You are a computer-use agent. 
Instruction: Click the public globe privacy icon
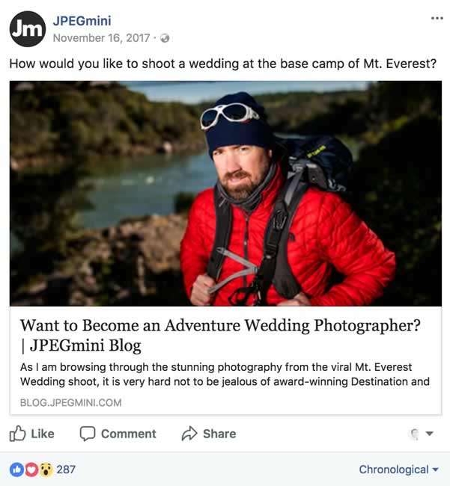point(165,38)
